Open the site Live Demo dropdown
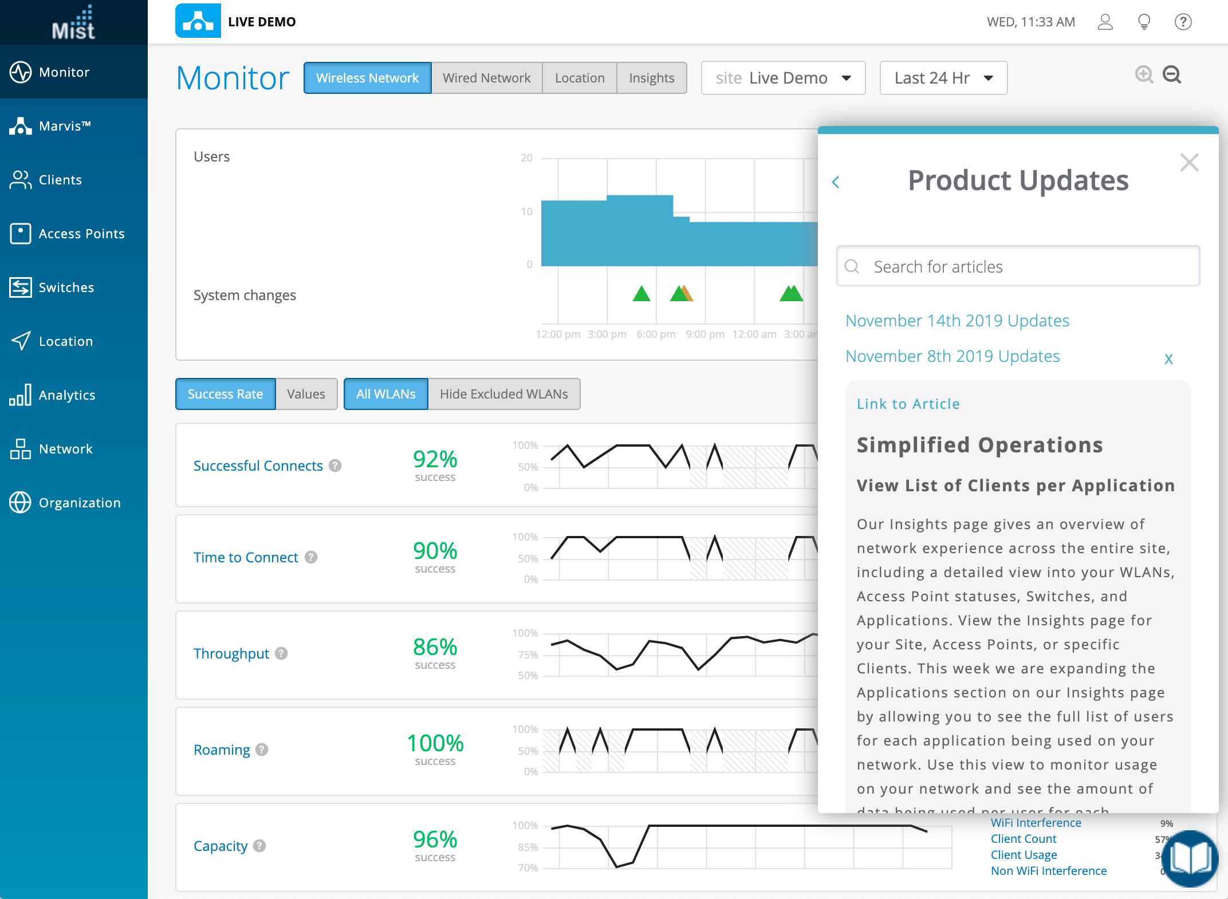1228x899 pixels. point(782,78)
